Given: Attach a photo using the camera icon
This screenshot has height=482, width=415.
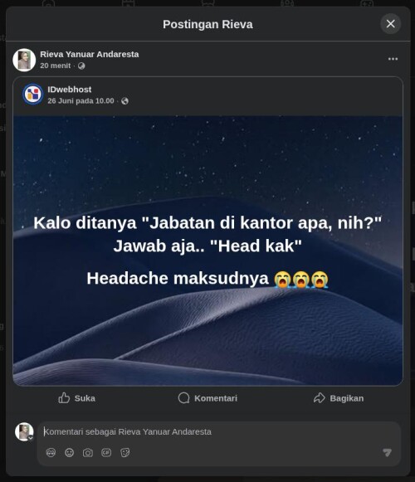Looking at the screenshot, I should [x=88, y=452].
